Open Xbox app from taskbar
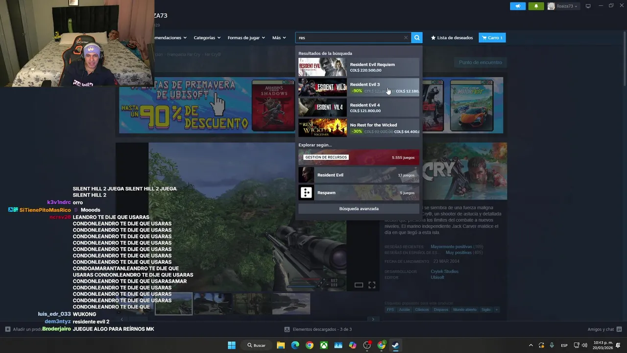This screenshot has height=353, width=627. [x=324, y=345]
